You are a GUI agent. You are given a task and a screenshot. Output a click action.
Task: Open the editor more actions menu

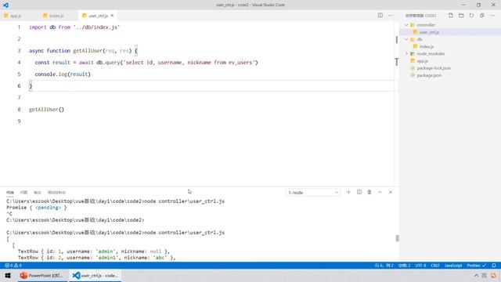(x=391, y=16)
